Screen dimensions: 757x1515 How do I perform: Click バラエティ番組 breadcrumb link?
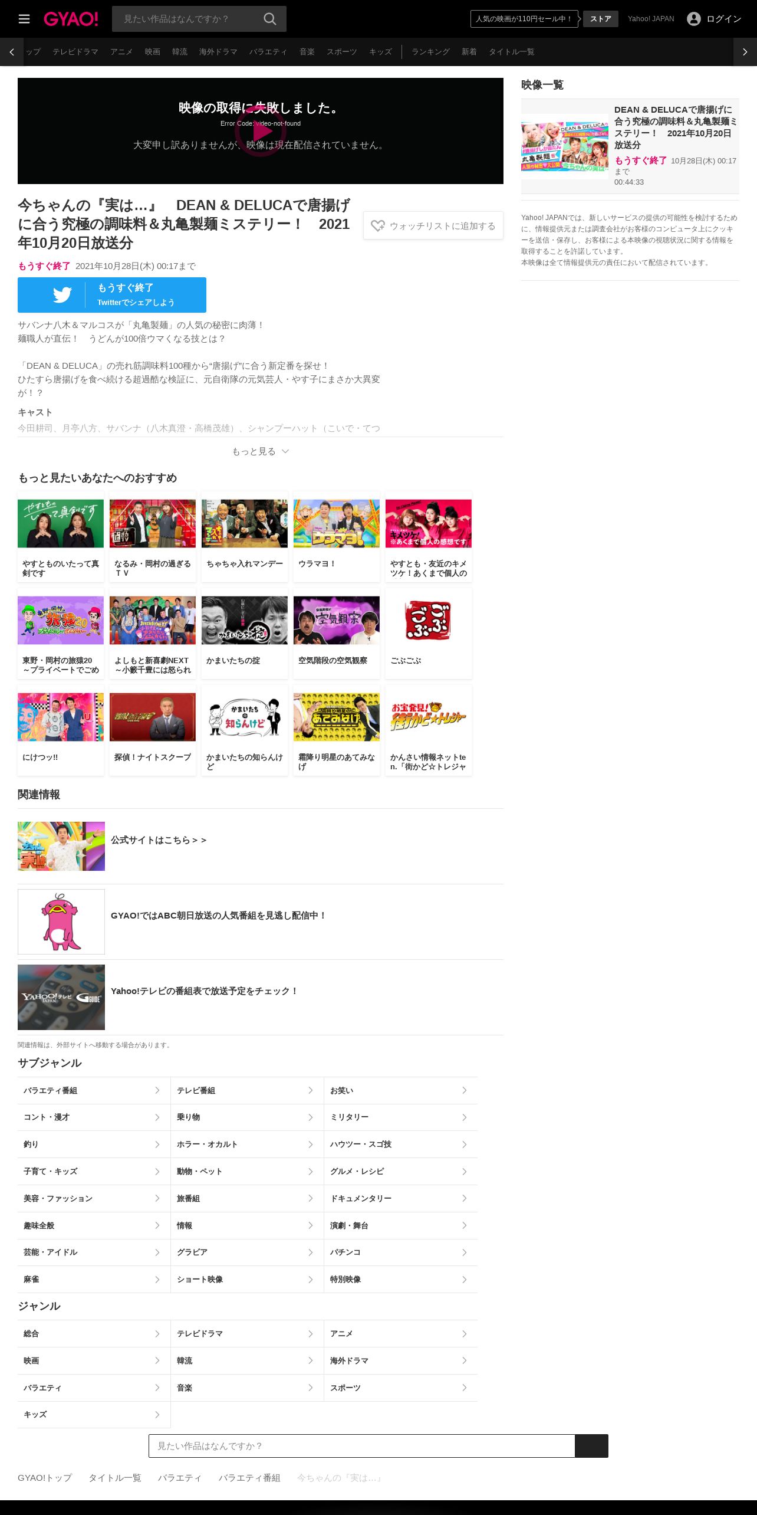[x=249, y=1478]
